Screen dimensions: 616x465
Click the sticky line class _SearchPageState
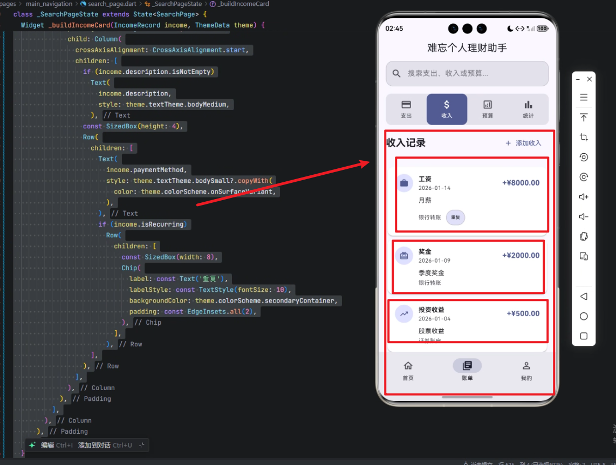tap(110, 14)
